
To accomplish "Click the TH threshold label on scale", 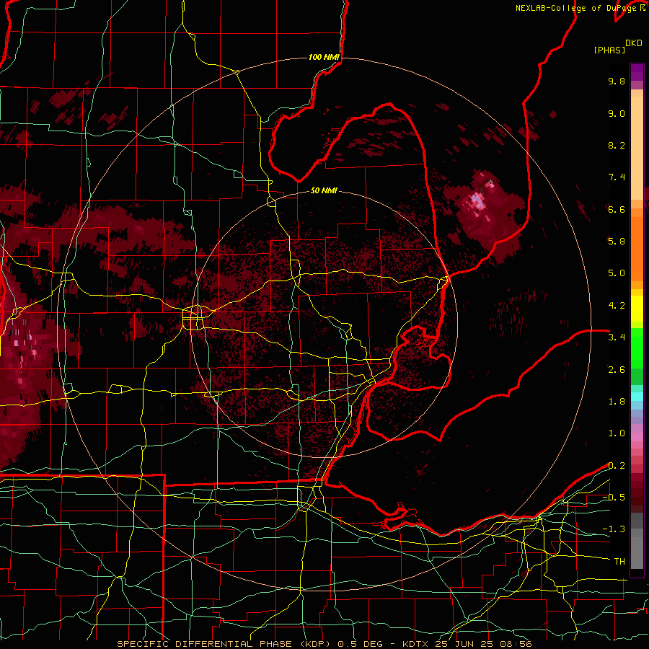I will tap(619, 562).
